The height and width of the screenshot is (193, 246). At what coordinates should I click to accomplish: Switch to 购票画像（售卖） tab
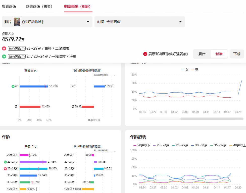[x=39, y=7]
